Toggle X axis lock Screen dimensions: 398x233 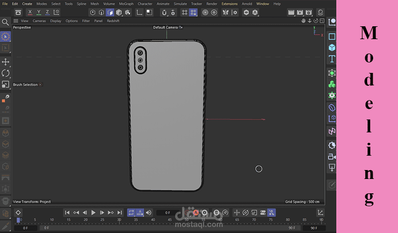(x=30, y=12)
